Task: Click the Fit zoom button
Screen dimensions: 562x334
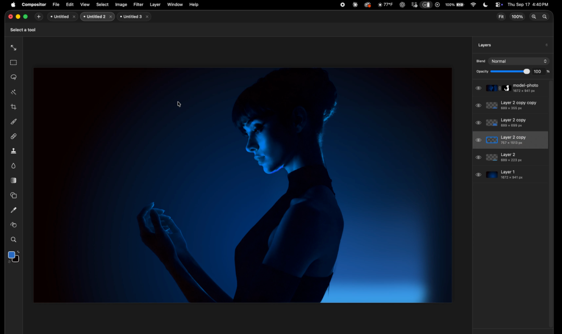Action: pos(501,17)
